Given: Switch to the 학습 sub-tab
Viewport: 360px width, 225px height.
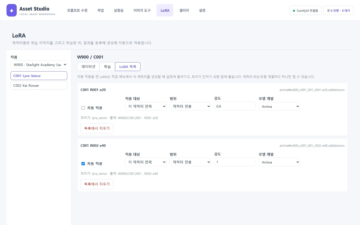Looking at the screenshot, I should click(x=107, y=66).
